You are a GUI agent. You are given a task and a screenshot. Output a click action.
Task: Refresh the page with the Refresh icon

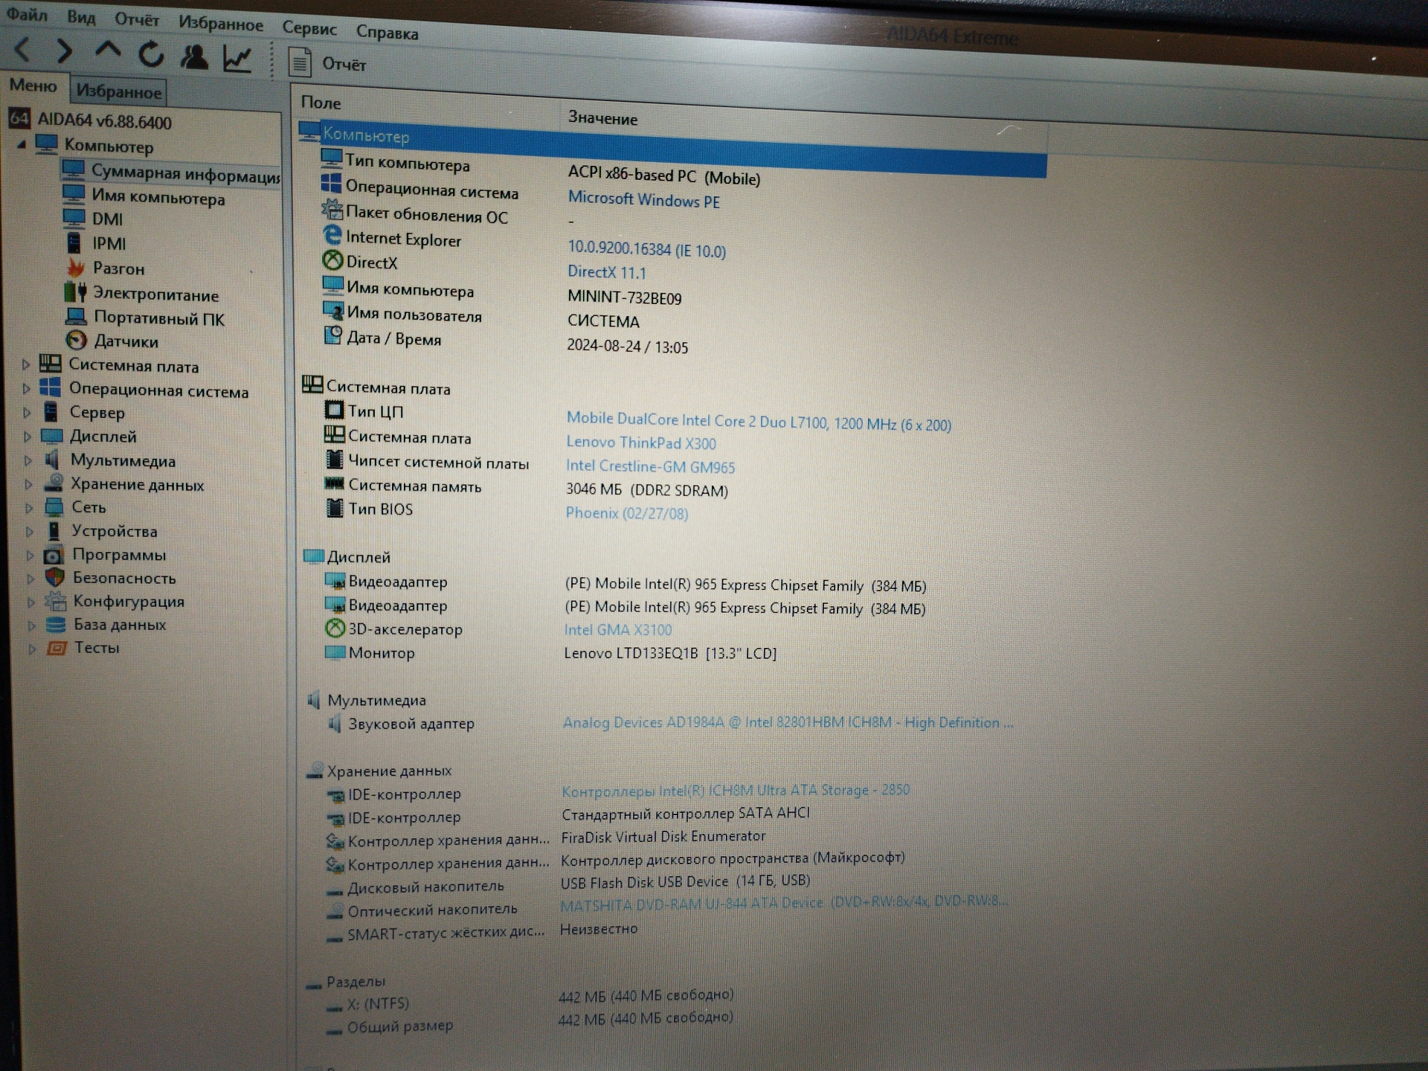point(151,54)
